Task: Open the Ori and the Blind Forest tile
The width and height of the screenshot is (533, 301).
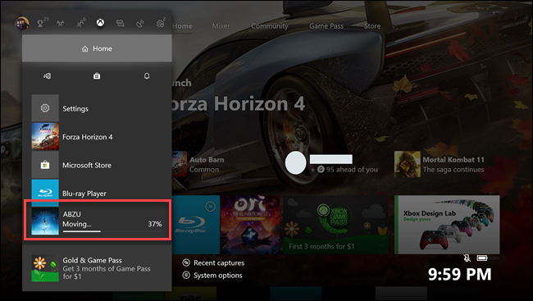Action: pyautogui.click(x=250, y=225)
